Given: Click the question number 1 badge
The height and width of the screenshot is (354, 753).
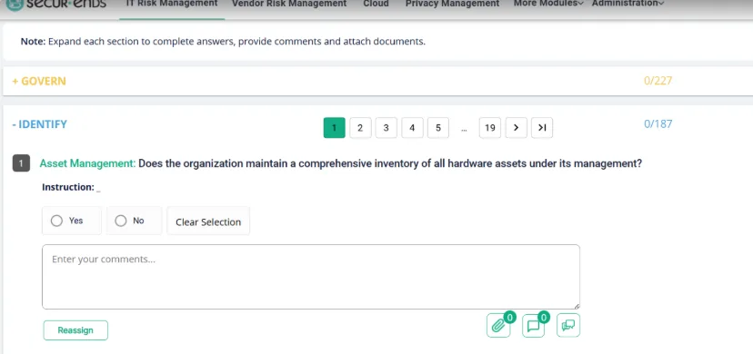Looking at the screenshot, I should [21, 163].
